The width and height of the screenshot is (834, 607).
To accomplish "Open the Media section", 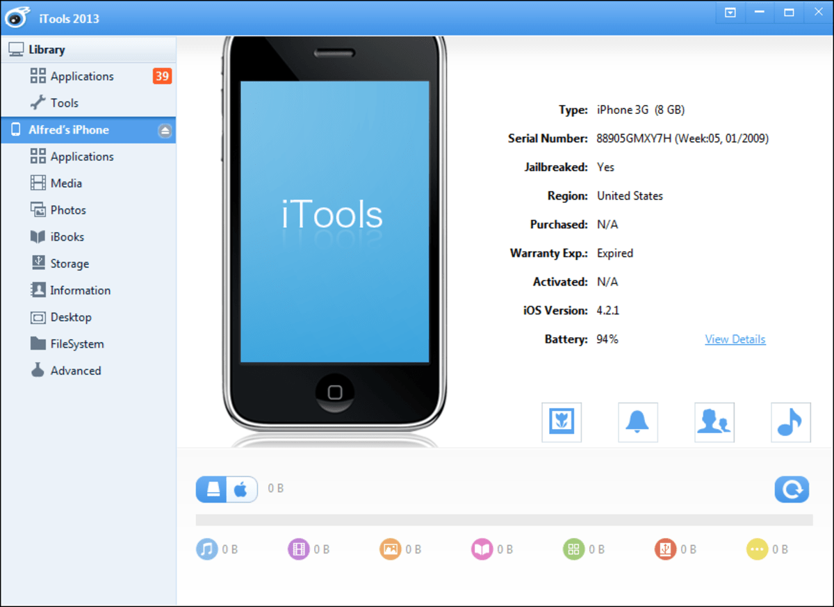I will click(88, 184).
